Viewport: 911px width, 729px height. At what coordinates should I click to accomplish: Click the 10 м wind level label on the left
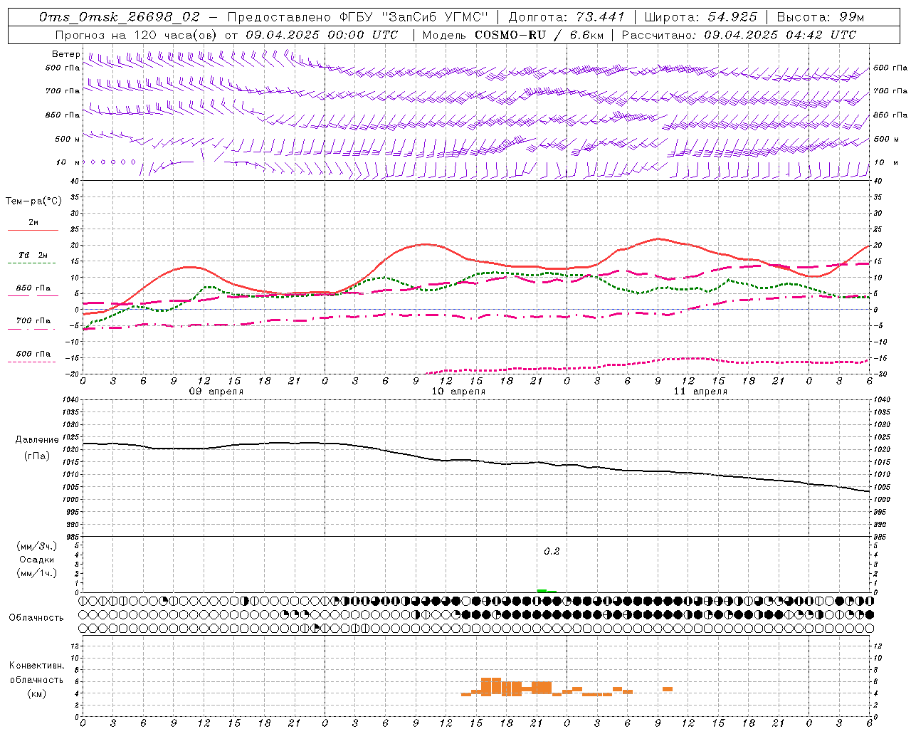(68, 162)
